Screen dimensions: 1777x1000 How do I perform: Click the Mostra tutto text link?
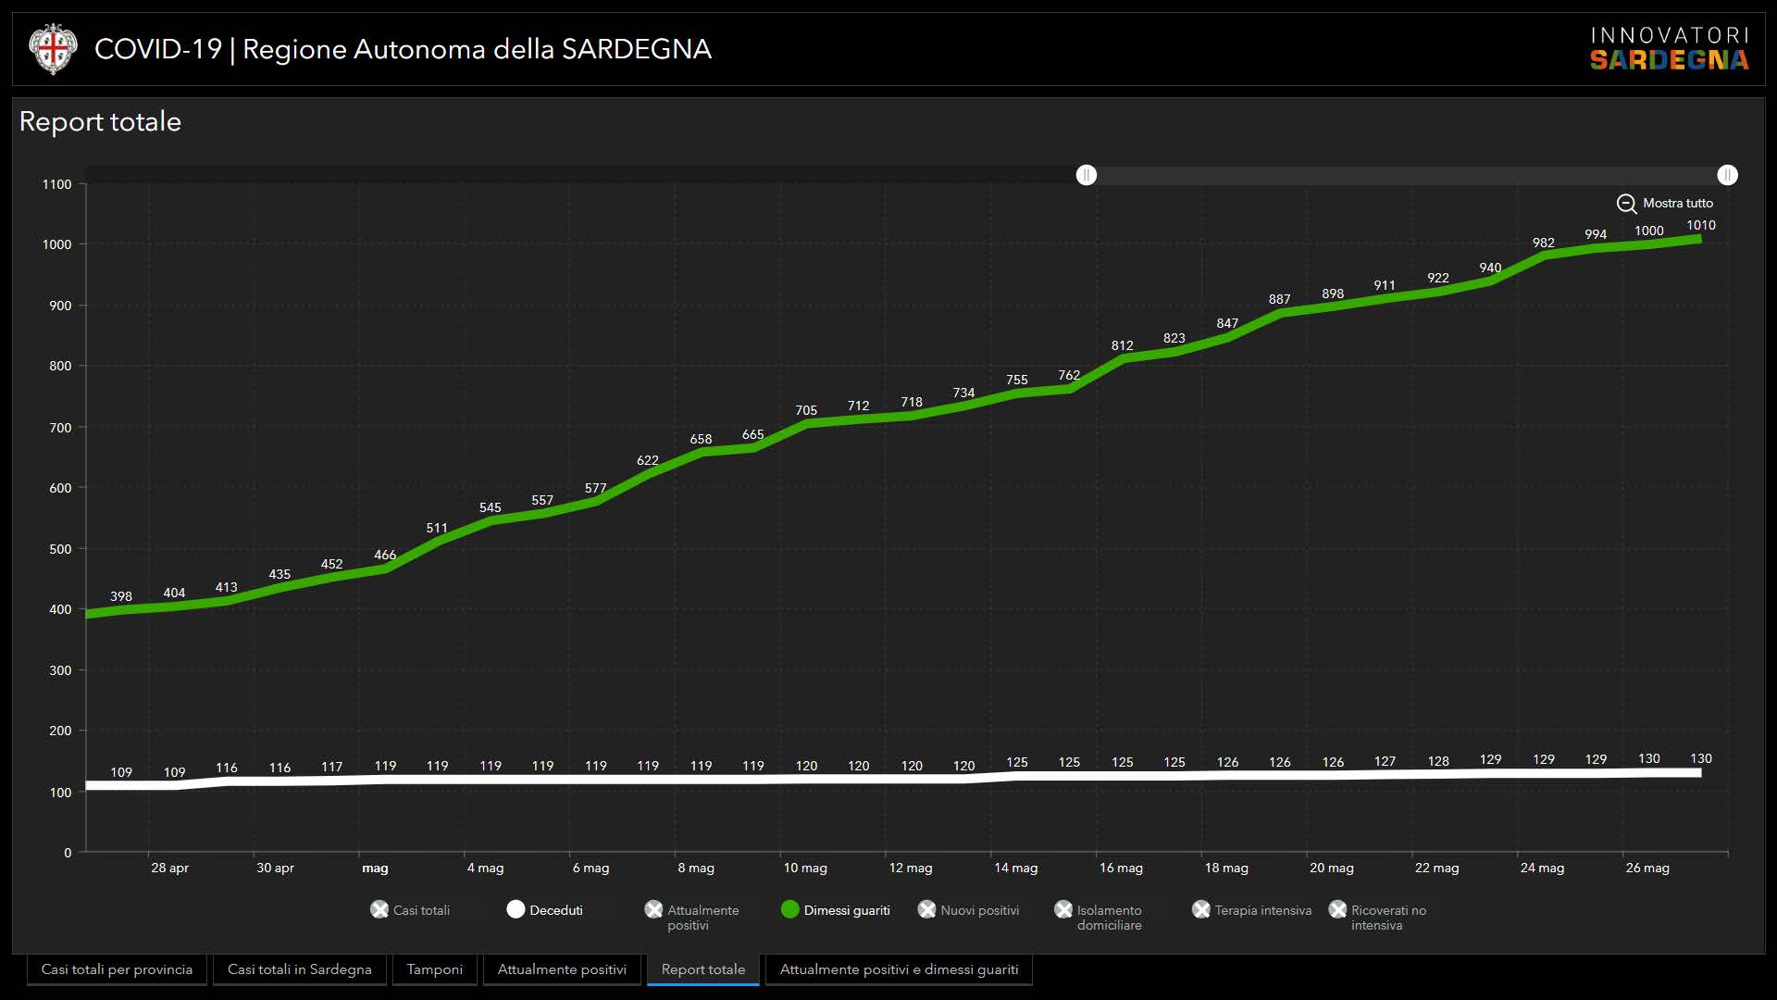pos(1677,204)
